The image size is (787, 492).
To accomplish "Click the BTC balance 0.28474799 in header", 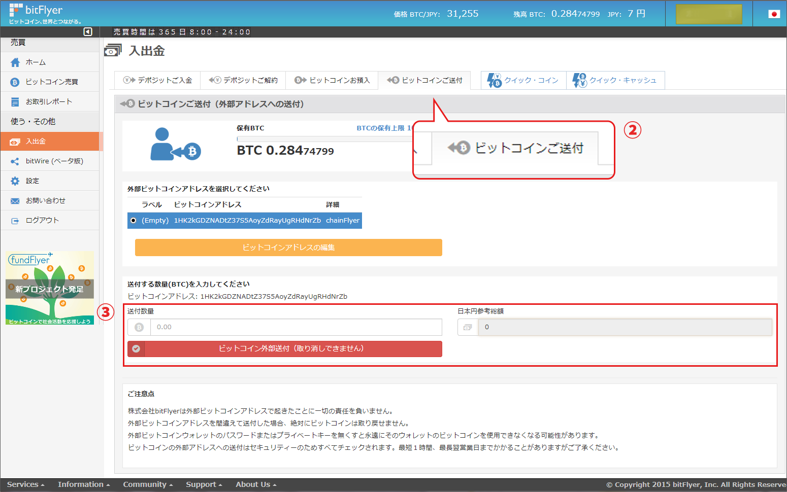I will (576, 14).
